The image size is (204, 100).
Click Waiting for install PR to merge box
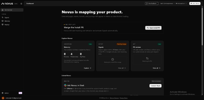click(x=113, y=61)
